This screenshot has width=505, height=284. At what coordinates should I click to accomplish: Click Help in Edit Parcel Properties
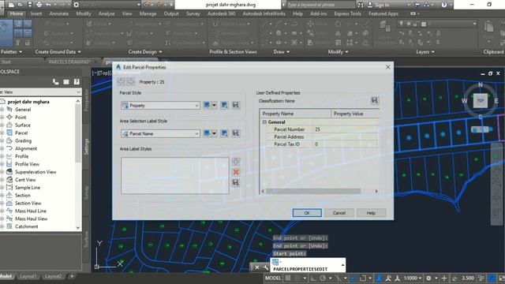[x=371, y=213]
